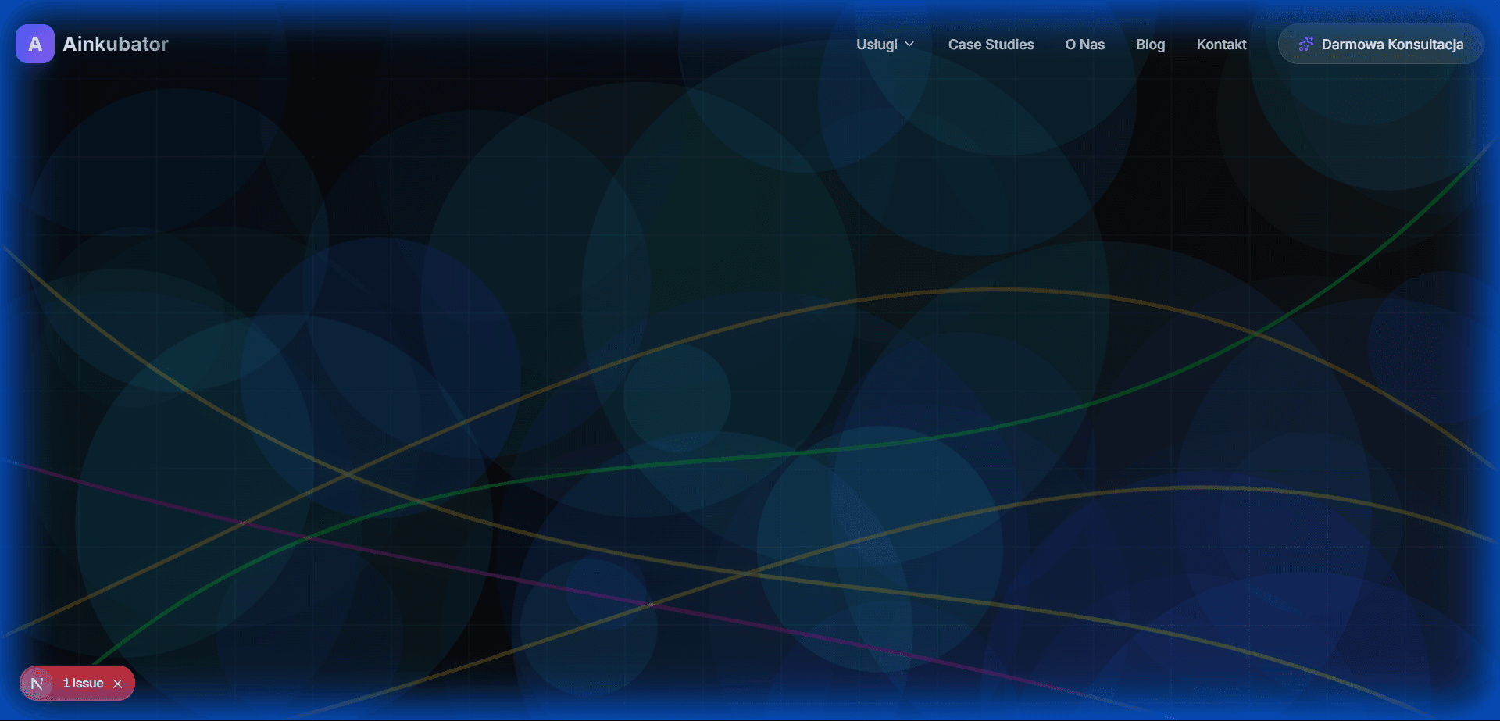Open the Next.js dev tools N icon
Viewport: 1500px width, 721px height.
coord(37,684)
